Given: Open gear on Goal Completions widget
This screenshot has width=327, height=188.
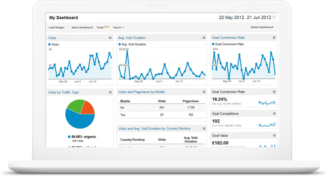Looking at the screenshot, I should point(274,114).
